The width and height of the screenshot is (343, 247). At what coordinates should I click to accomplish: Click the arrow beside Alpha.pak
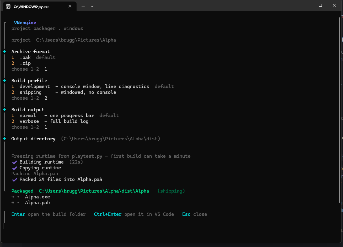pos(13,203)
